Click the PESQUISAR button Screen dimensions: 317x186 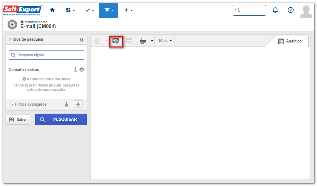pyautogui.click(x=61, y=119)
